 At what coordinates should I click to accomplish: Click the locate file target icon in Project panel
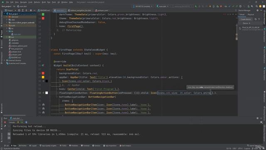[x=19, y=10]
